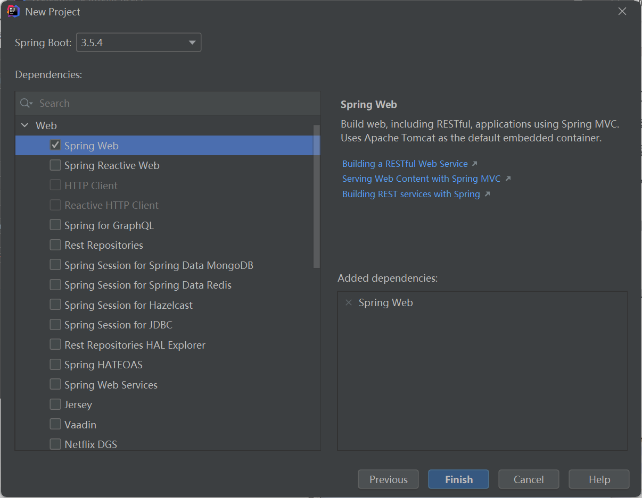The image size is (642, 498).
Task: Click the dependencies list vertical scrollbar
Action: 317,197
